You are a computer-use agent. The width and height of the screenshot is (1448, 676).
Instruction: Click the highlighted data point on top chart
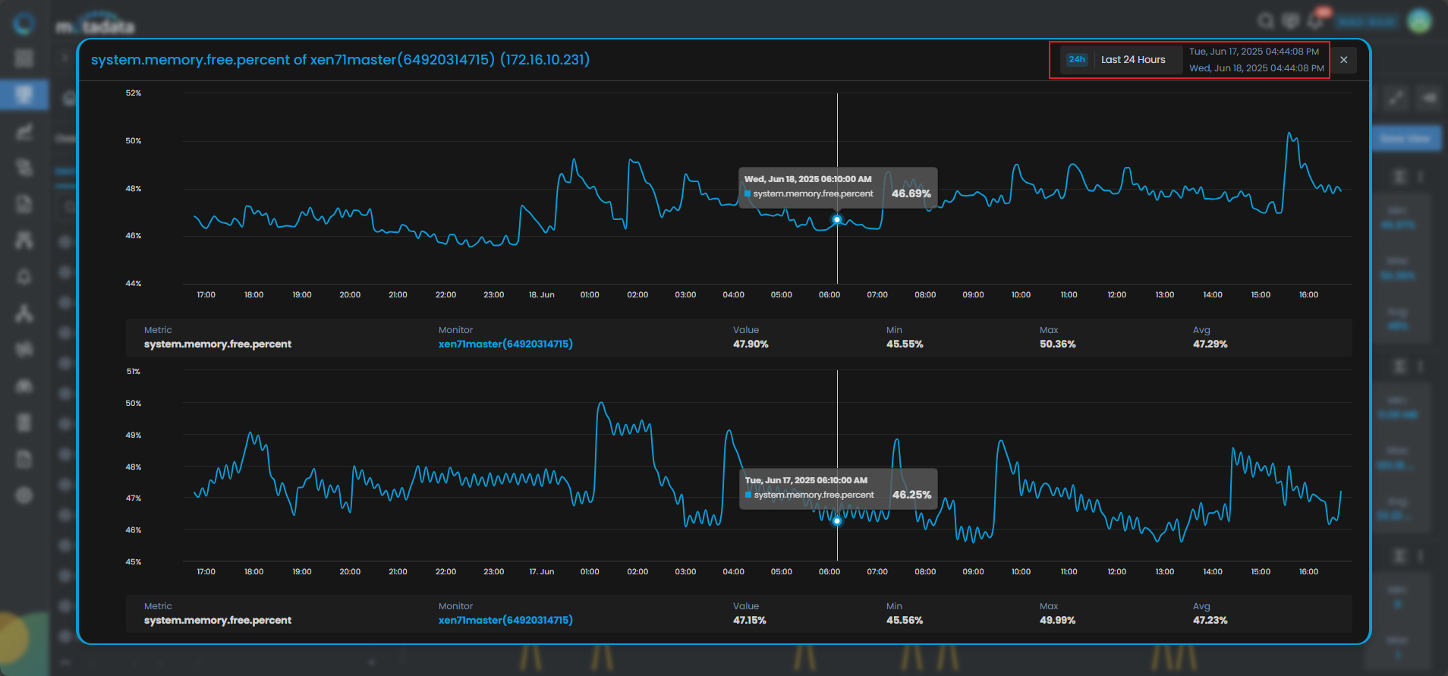(x=837, y=219)
